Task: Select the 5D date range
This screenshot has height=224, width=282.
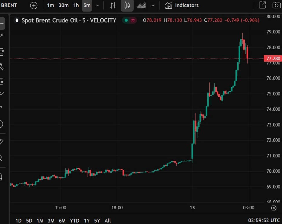Action: pyautogui.click(x=29, y=221)
